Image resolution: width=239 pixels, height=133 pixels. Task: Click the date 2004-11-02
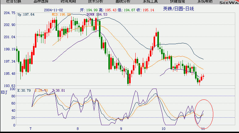click(x=53, y=10)
